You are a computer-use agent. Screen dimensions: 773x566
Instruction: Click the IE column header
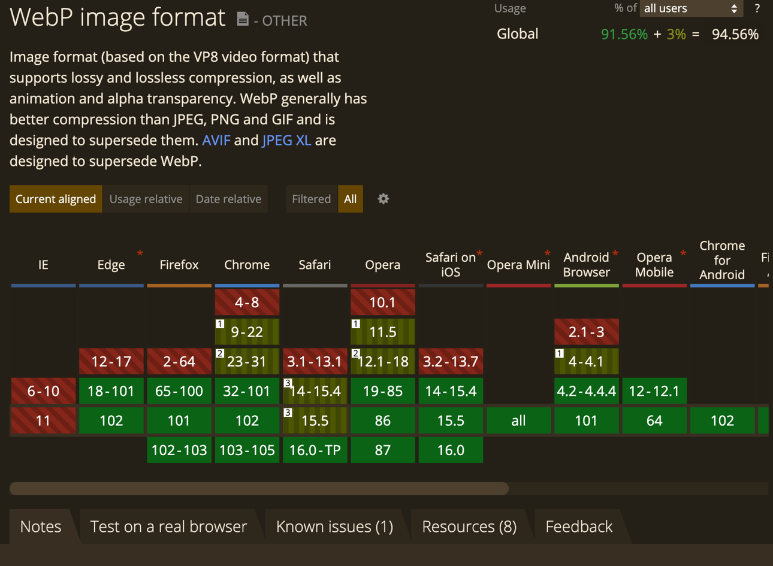point(43,265)
